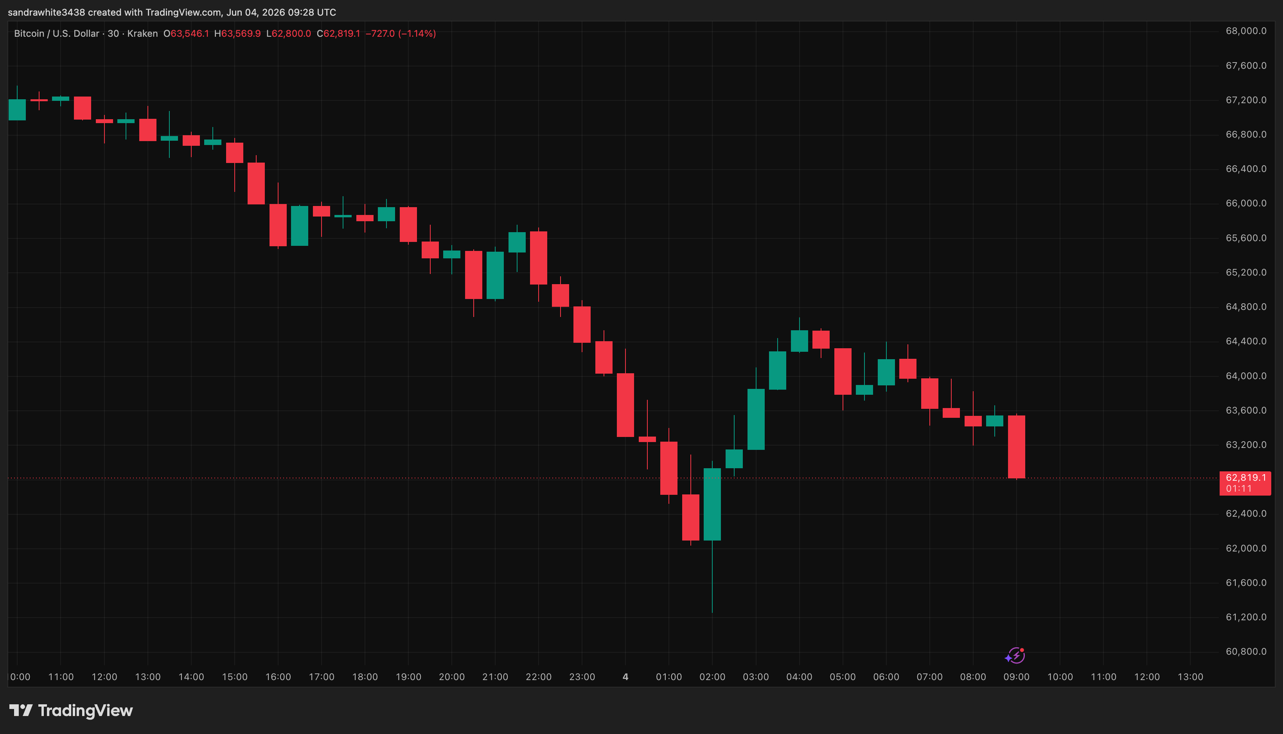Click the TradingView logo at bottom left

[x=71, y=710]
